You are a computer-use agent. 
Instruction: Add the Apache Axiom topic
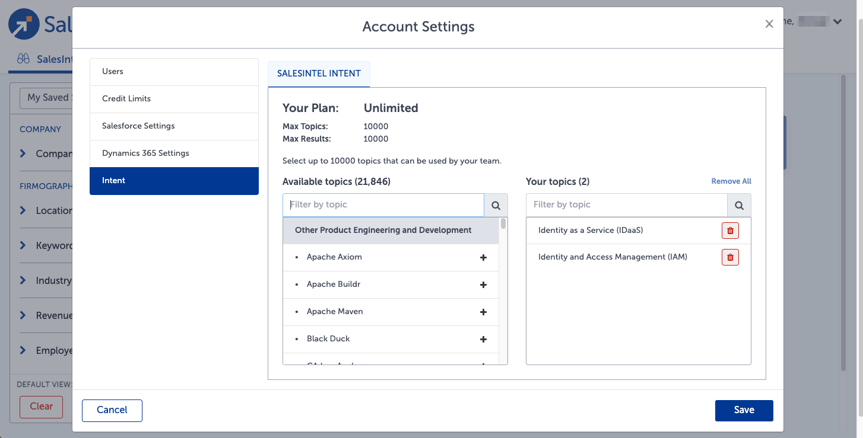pyautogui.click(x=483, y=258)
